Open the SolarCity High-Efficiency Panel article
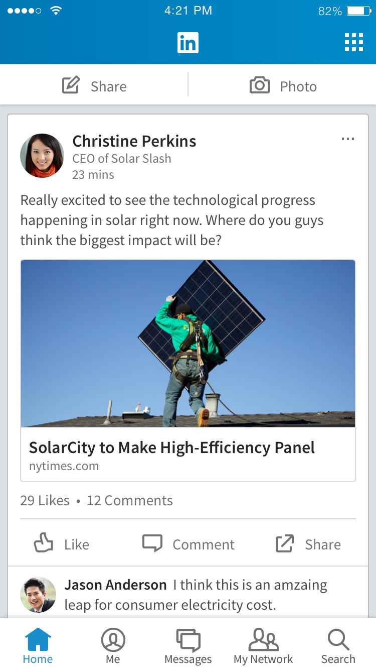The image size is (376, 670). click(172, 448)
